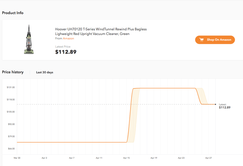Click the $131.00 axis label
243x166 pixels.
[x=11, y=87]
